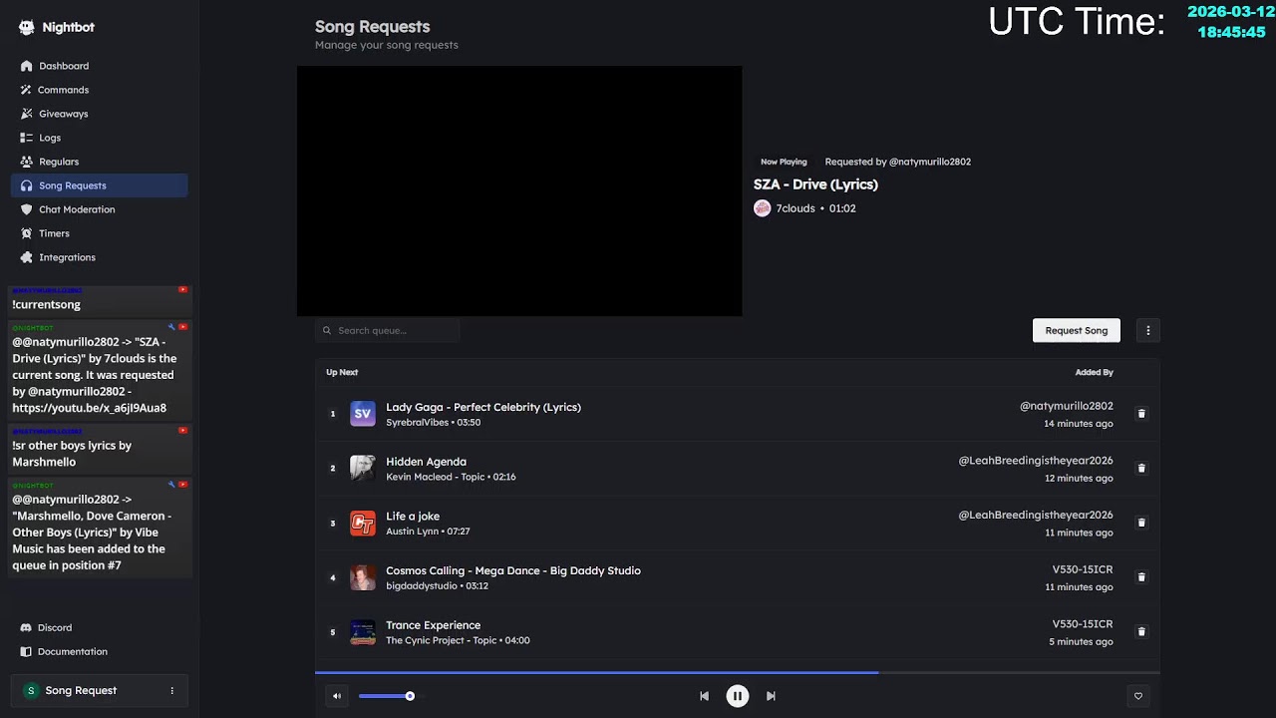Click the Cosmos Calling thumbnail
Viewport: 1276px width, 718px height.
[363, 577]
